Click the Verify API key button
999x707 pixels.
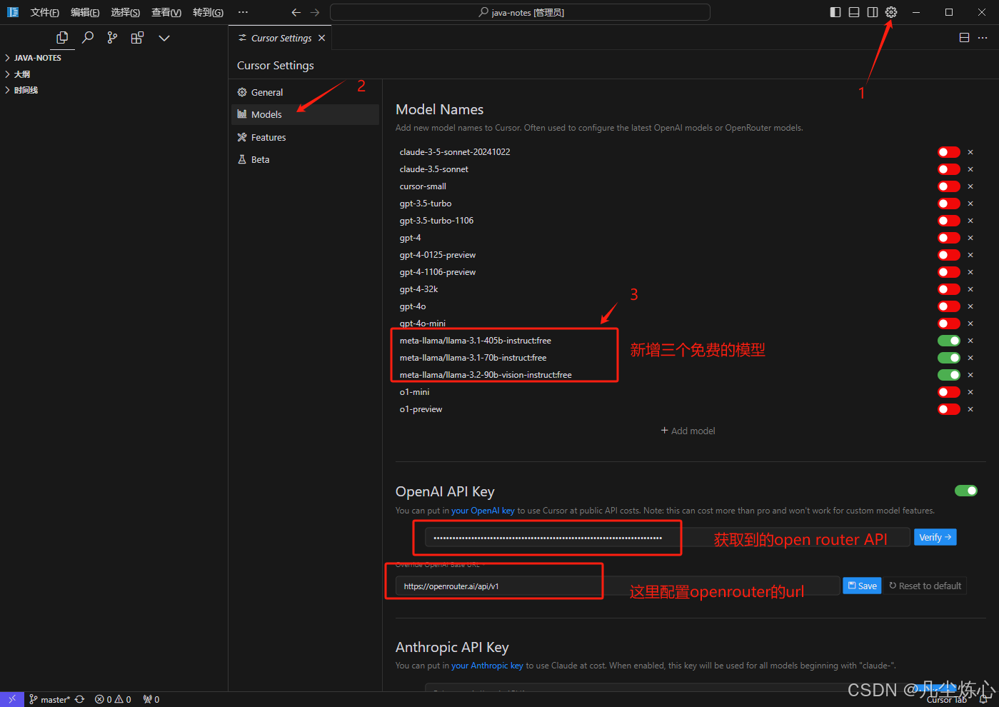pos(935,537)
